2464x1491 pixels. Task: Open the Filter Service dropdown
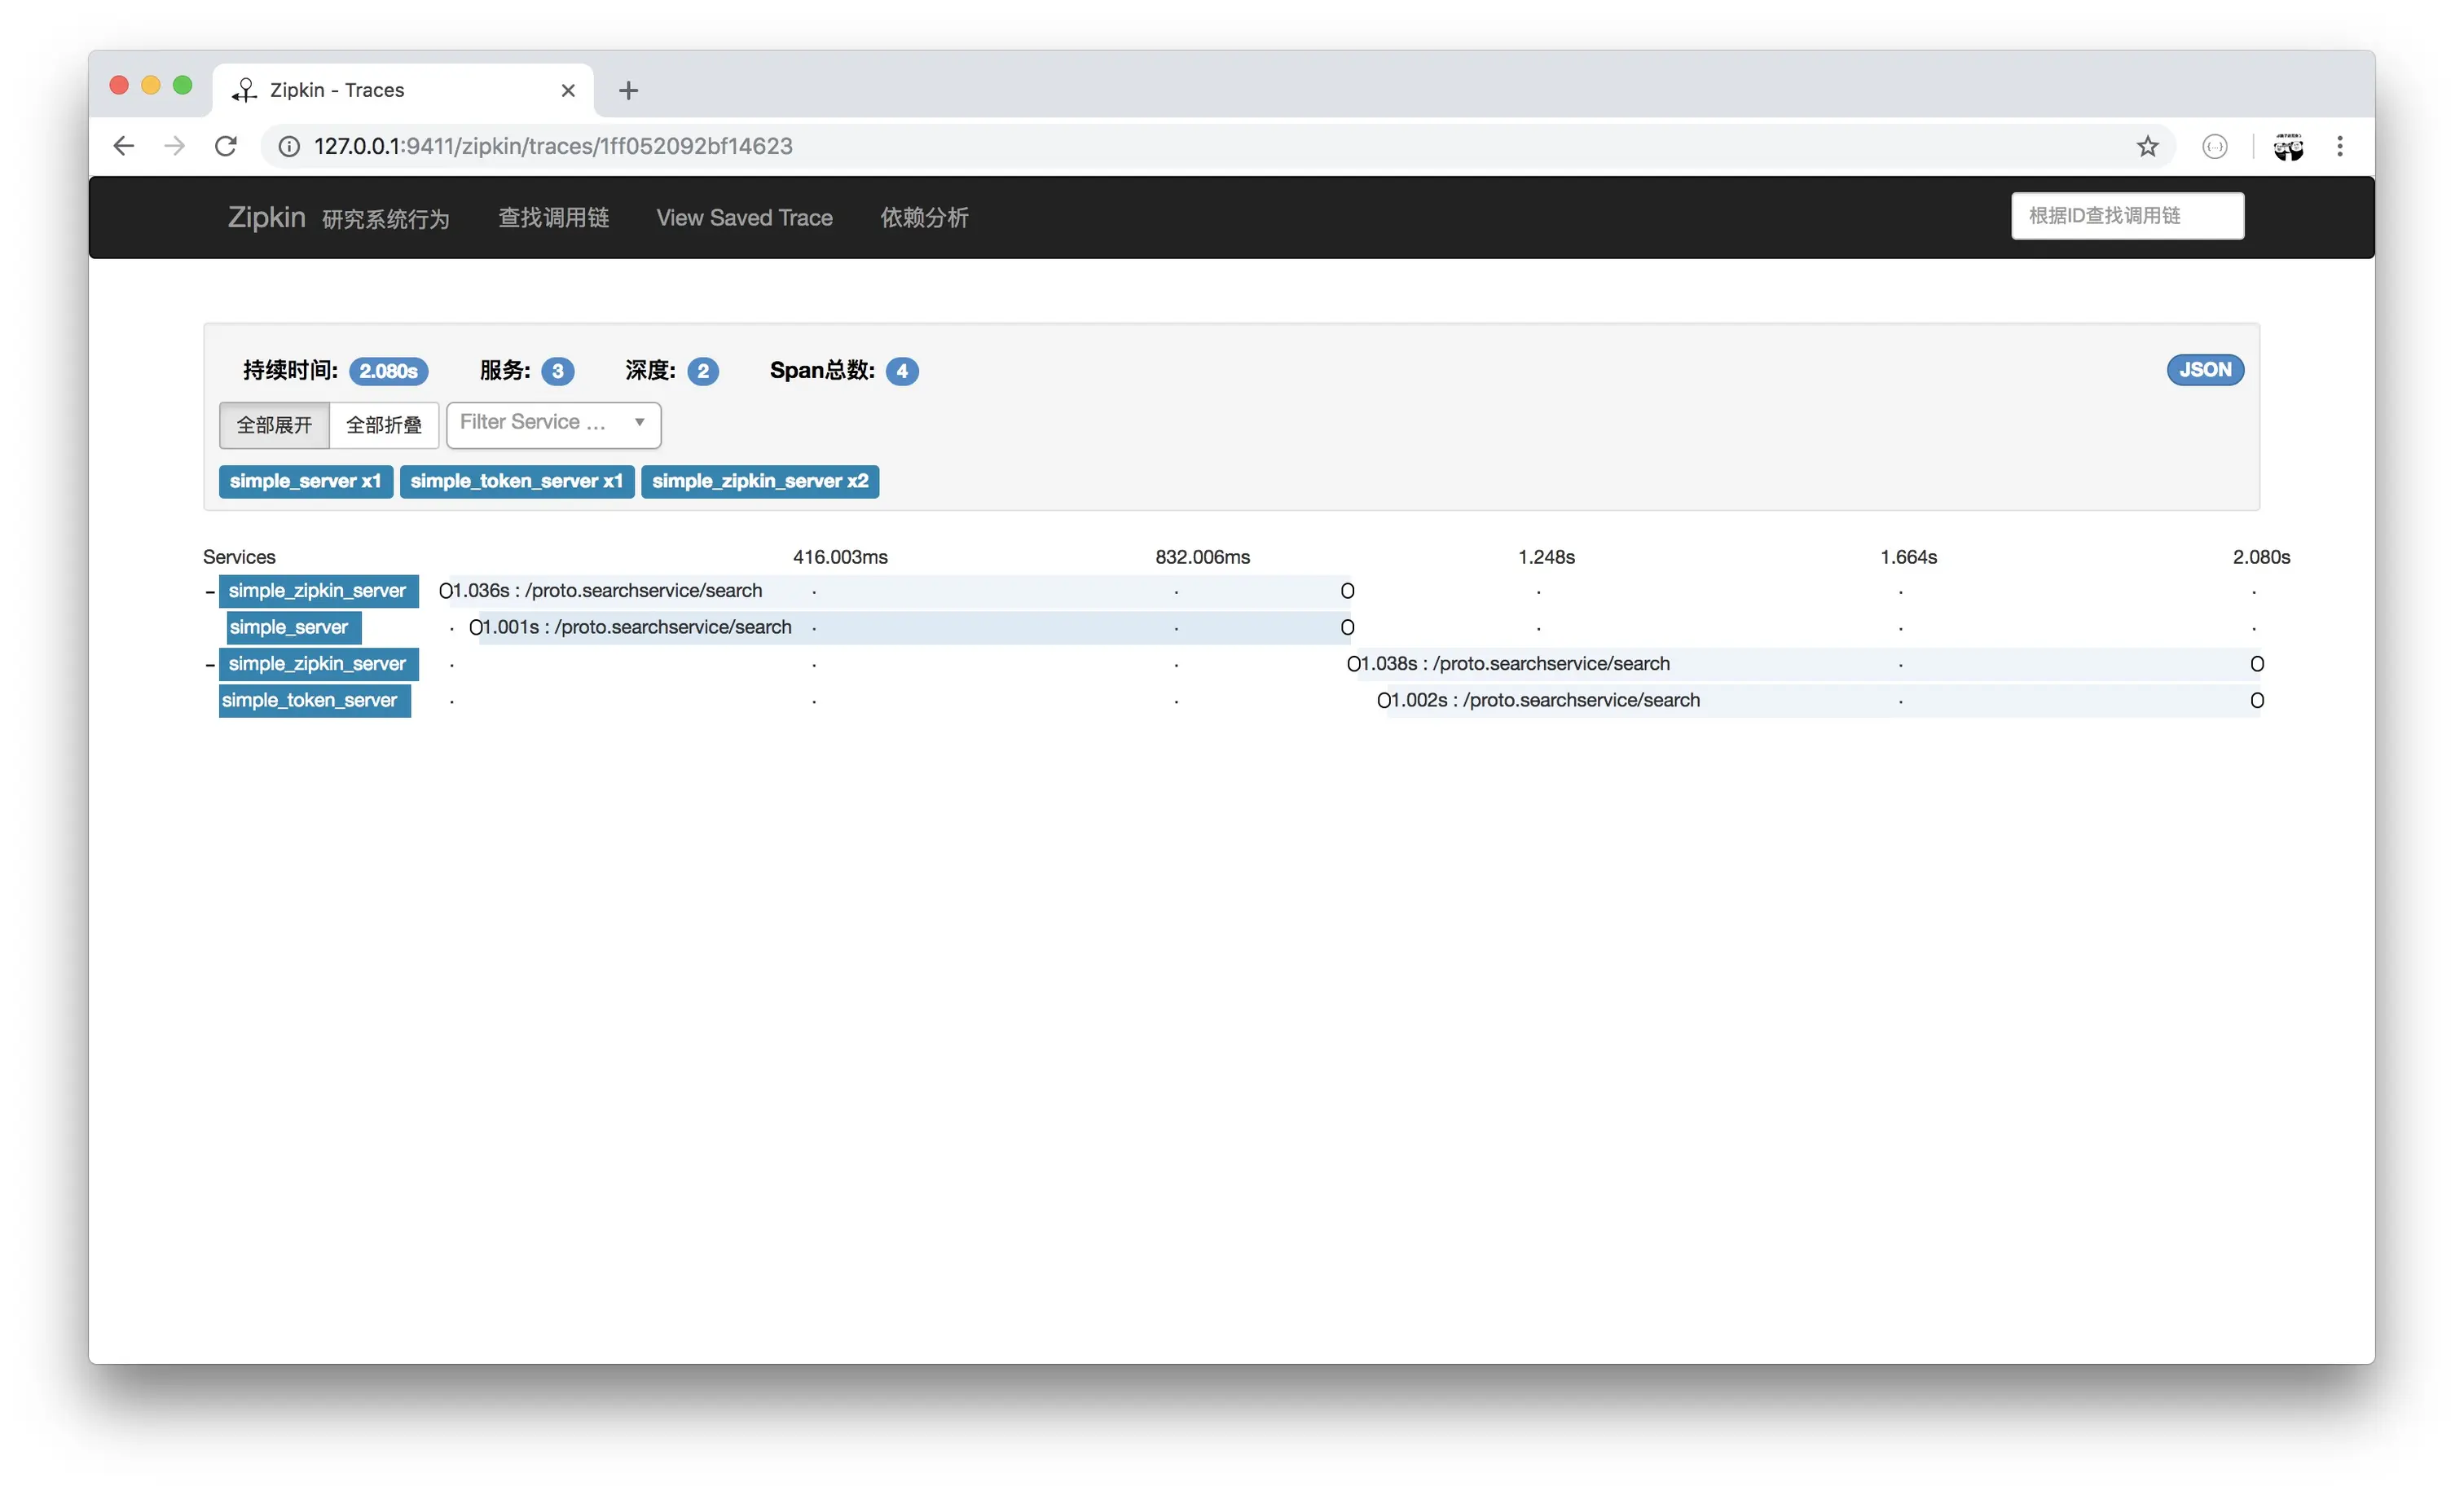coord(553,423)
